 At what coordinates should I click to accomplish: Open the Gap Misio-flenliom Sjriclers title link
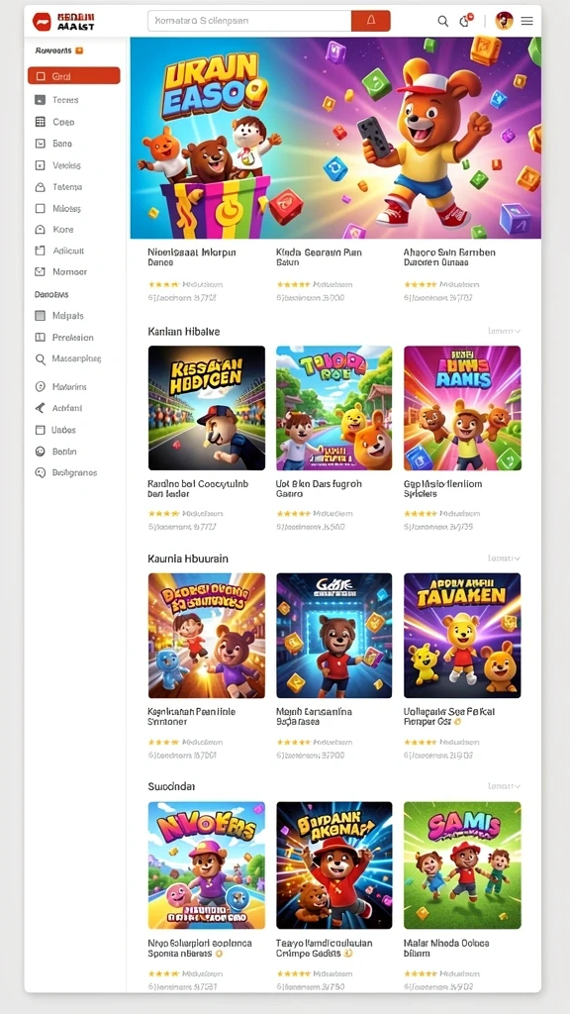443,488
